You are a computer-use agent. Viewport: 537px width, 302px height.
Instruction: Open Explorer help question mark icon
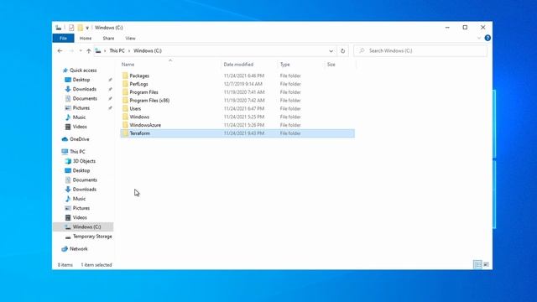coord(487,38)
